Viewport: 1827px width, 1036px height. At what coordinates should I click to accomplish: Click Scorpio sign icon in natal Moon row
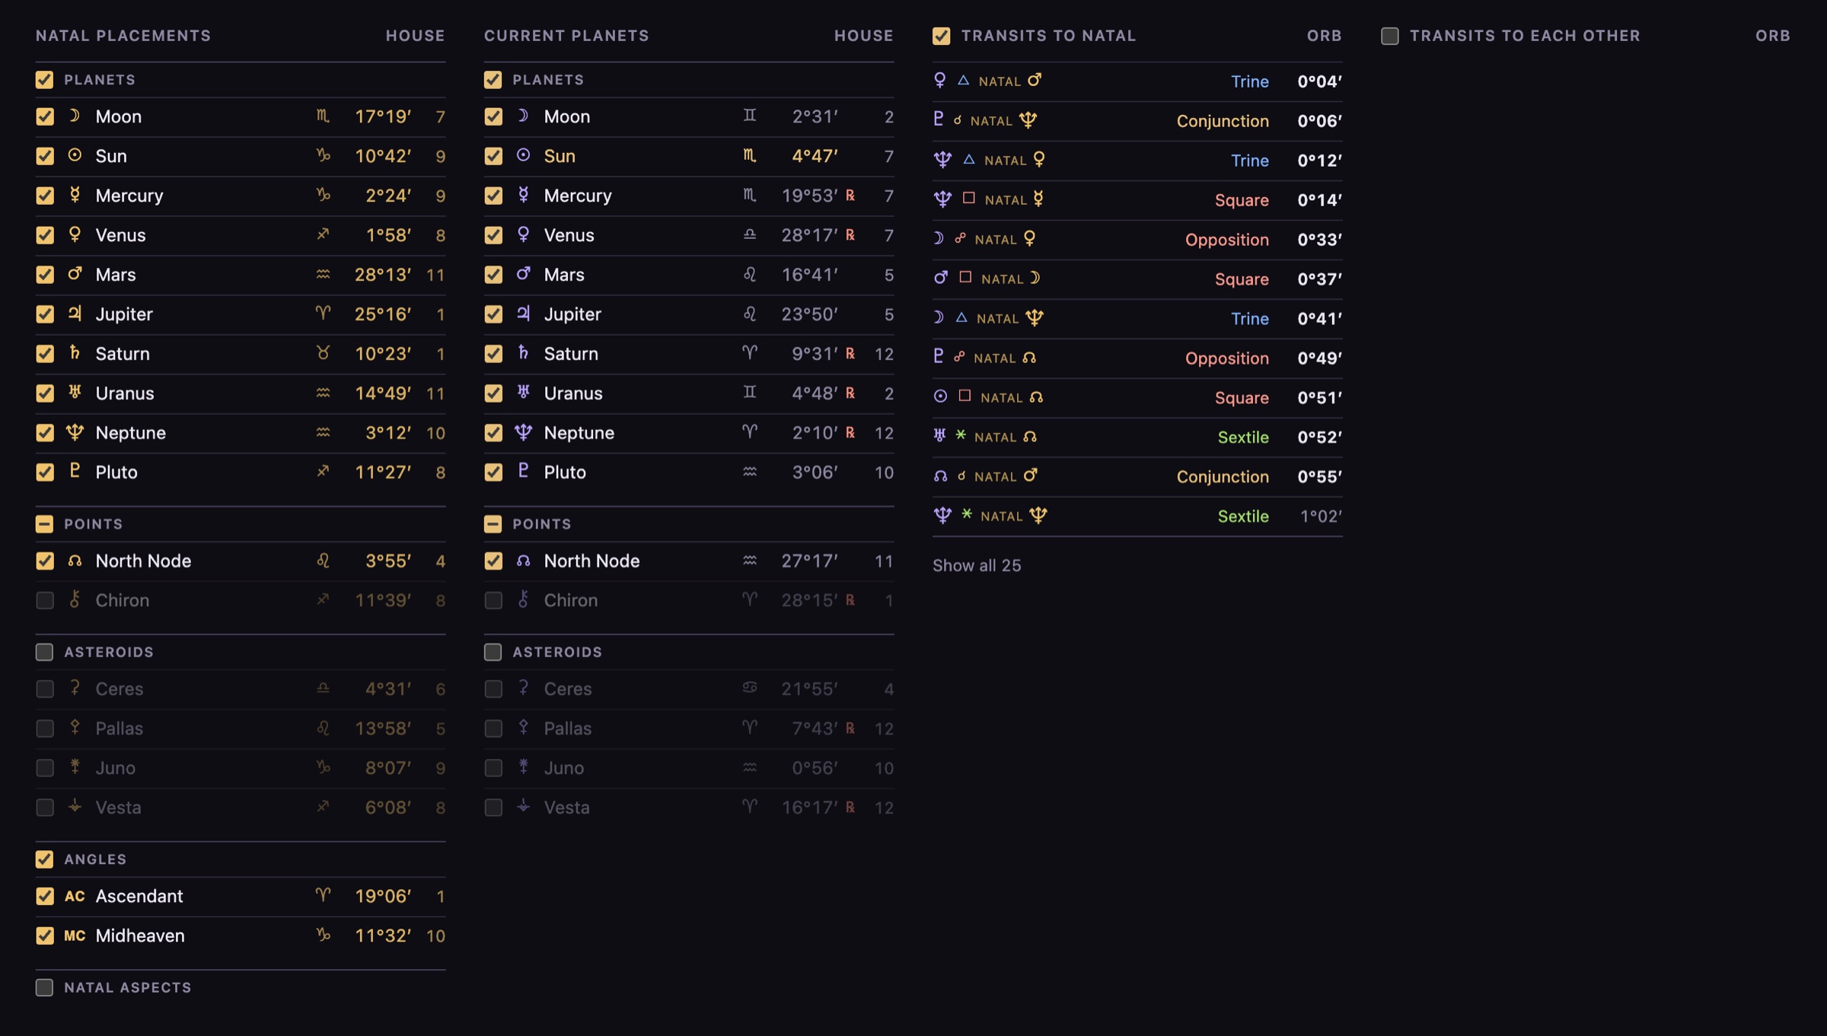[x=323, y=116]
